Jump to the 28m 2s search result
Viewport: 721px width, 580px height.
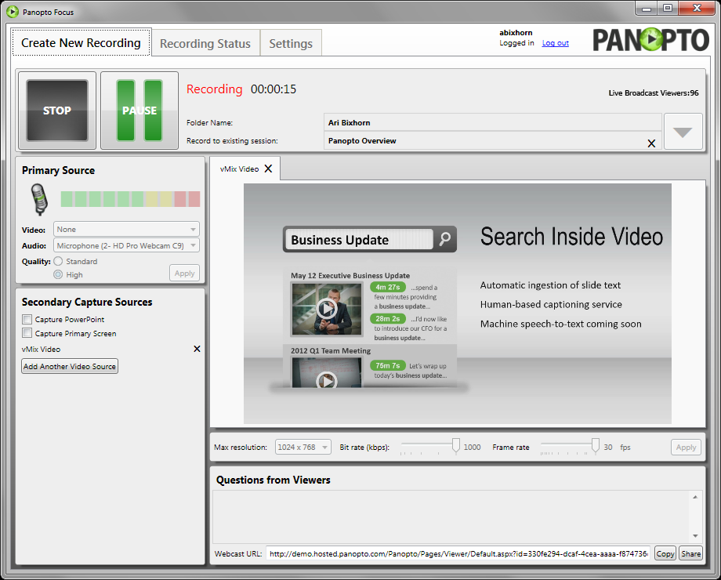388,318
